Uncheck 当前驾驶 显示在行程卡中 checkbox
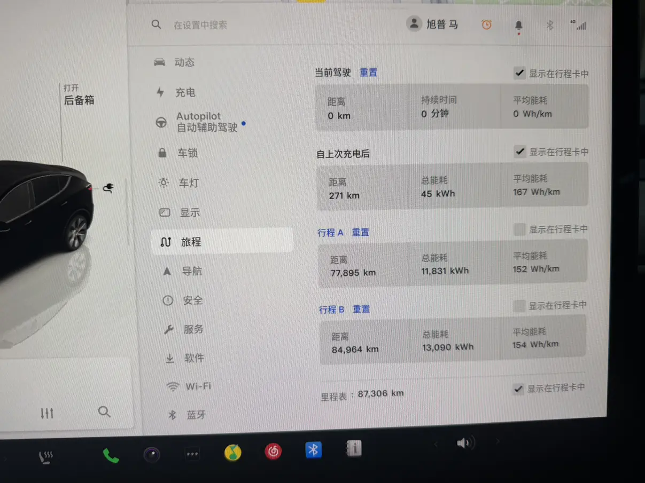645x483 pixels. [519, 73]
